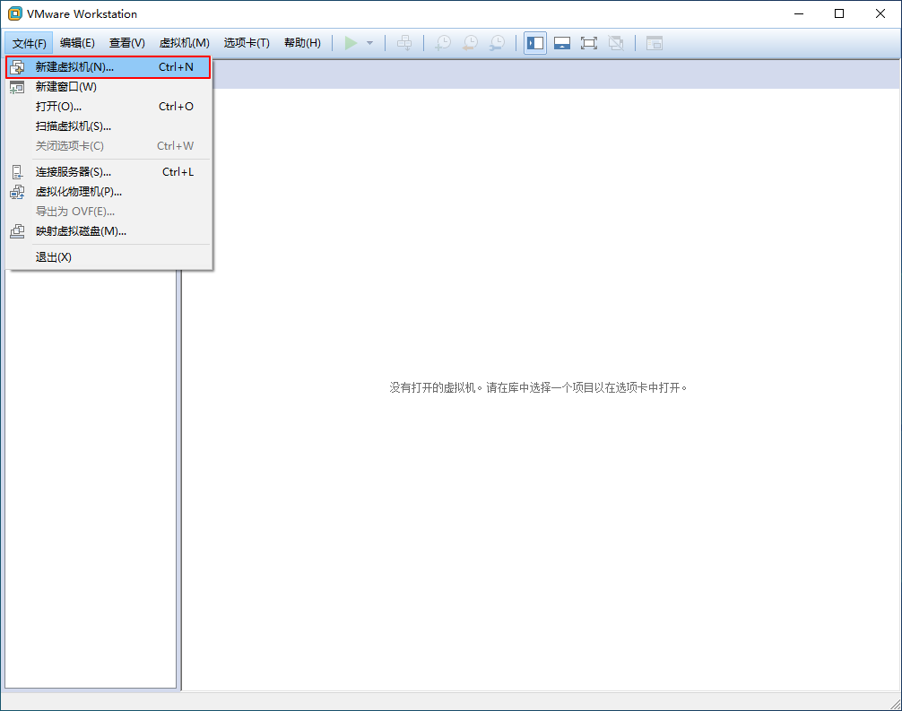Open the power options dropdown arrow beside play
Image resolution: width=902 pixels, height=711 pixels.
(x=369, y=42)
